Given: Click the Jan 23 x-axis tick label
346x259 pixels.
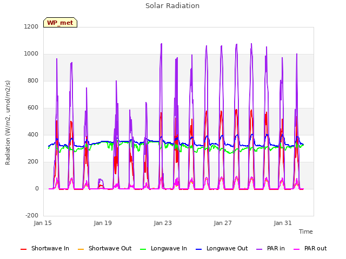Looking at the screenshot, I should click(163, 223).
